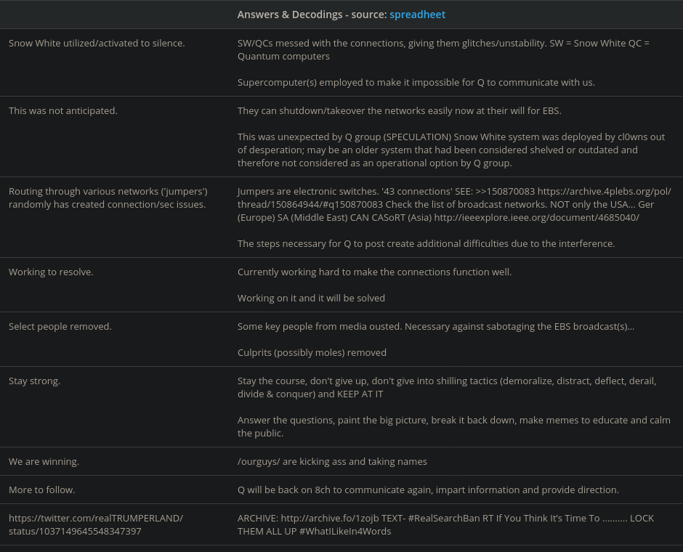
Task: Click the 'This was not anticipated.' cell
Action: [x=63, y=110]
